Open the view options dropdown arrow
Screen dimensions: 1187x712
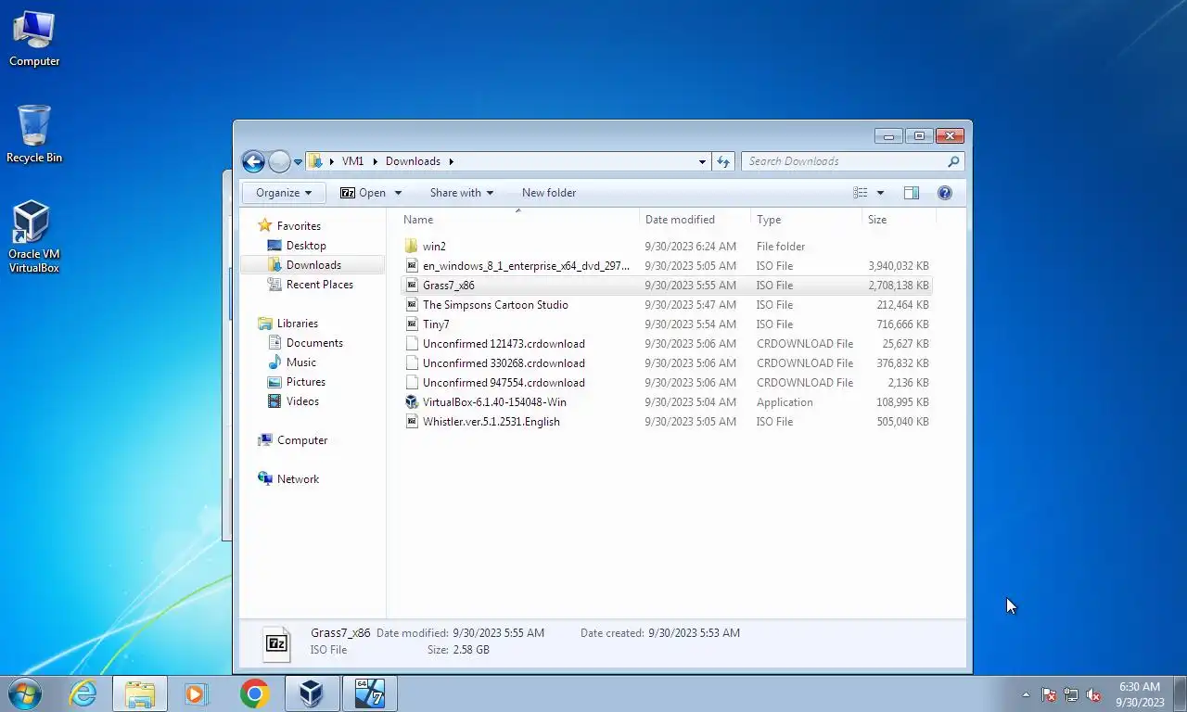click(x=880, y=193)
